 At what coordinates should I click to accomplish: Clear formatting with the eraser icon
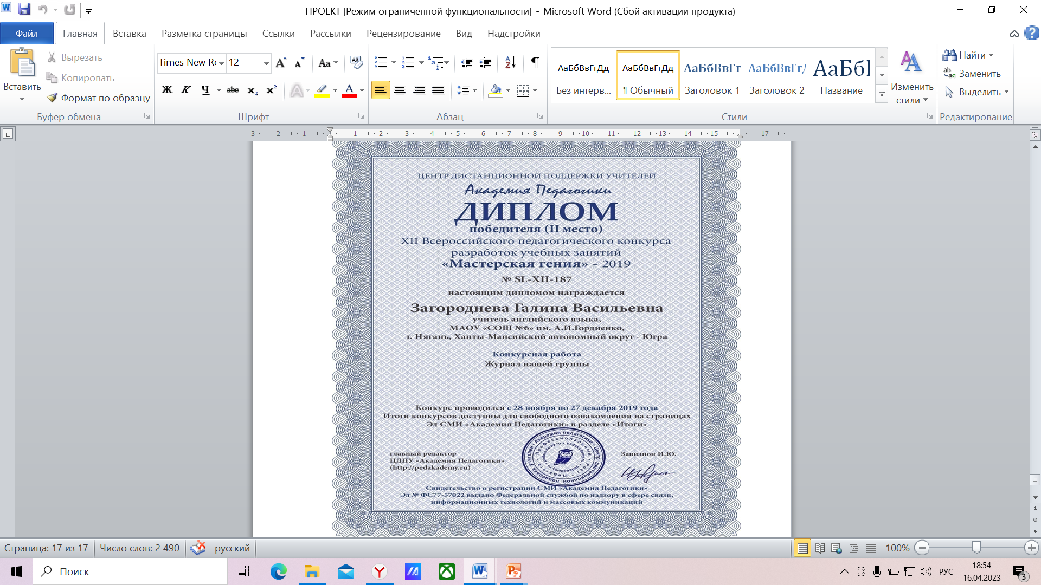click(x=356, y=63)
